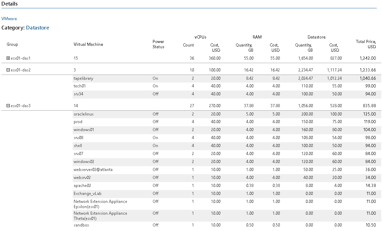Select the sandbox virtual machine row

227,225
